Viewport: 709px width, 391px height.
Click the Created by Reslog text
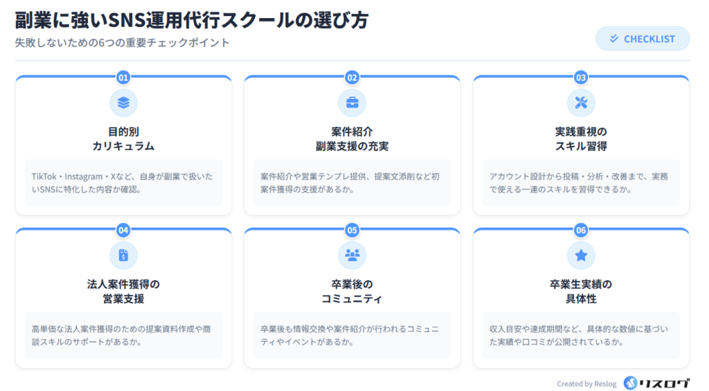point(586,383)
